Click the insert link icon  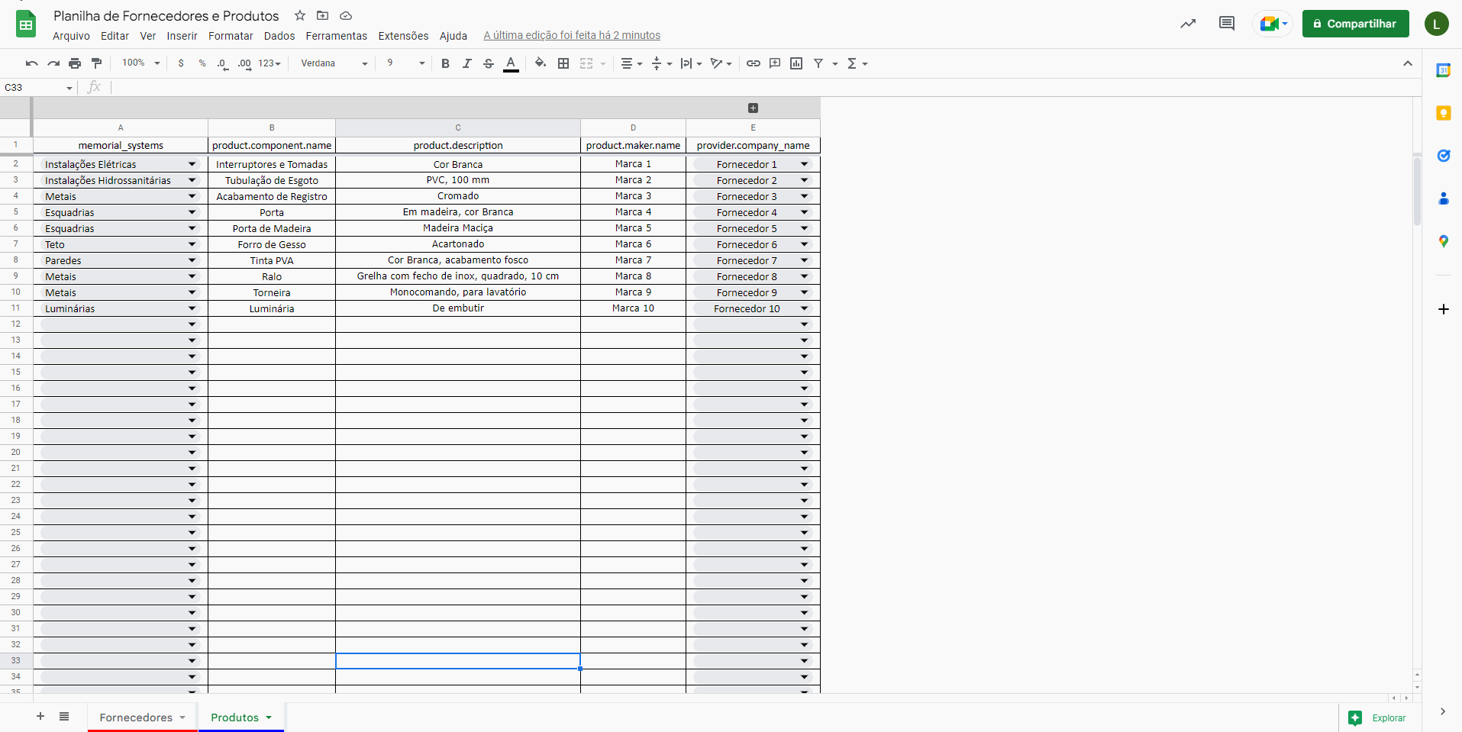coord(753,63)
